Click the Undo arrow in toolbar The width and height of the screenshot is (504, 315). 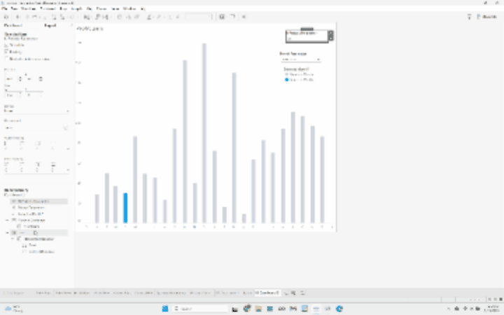tap(17, 17)
